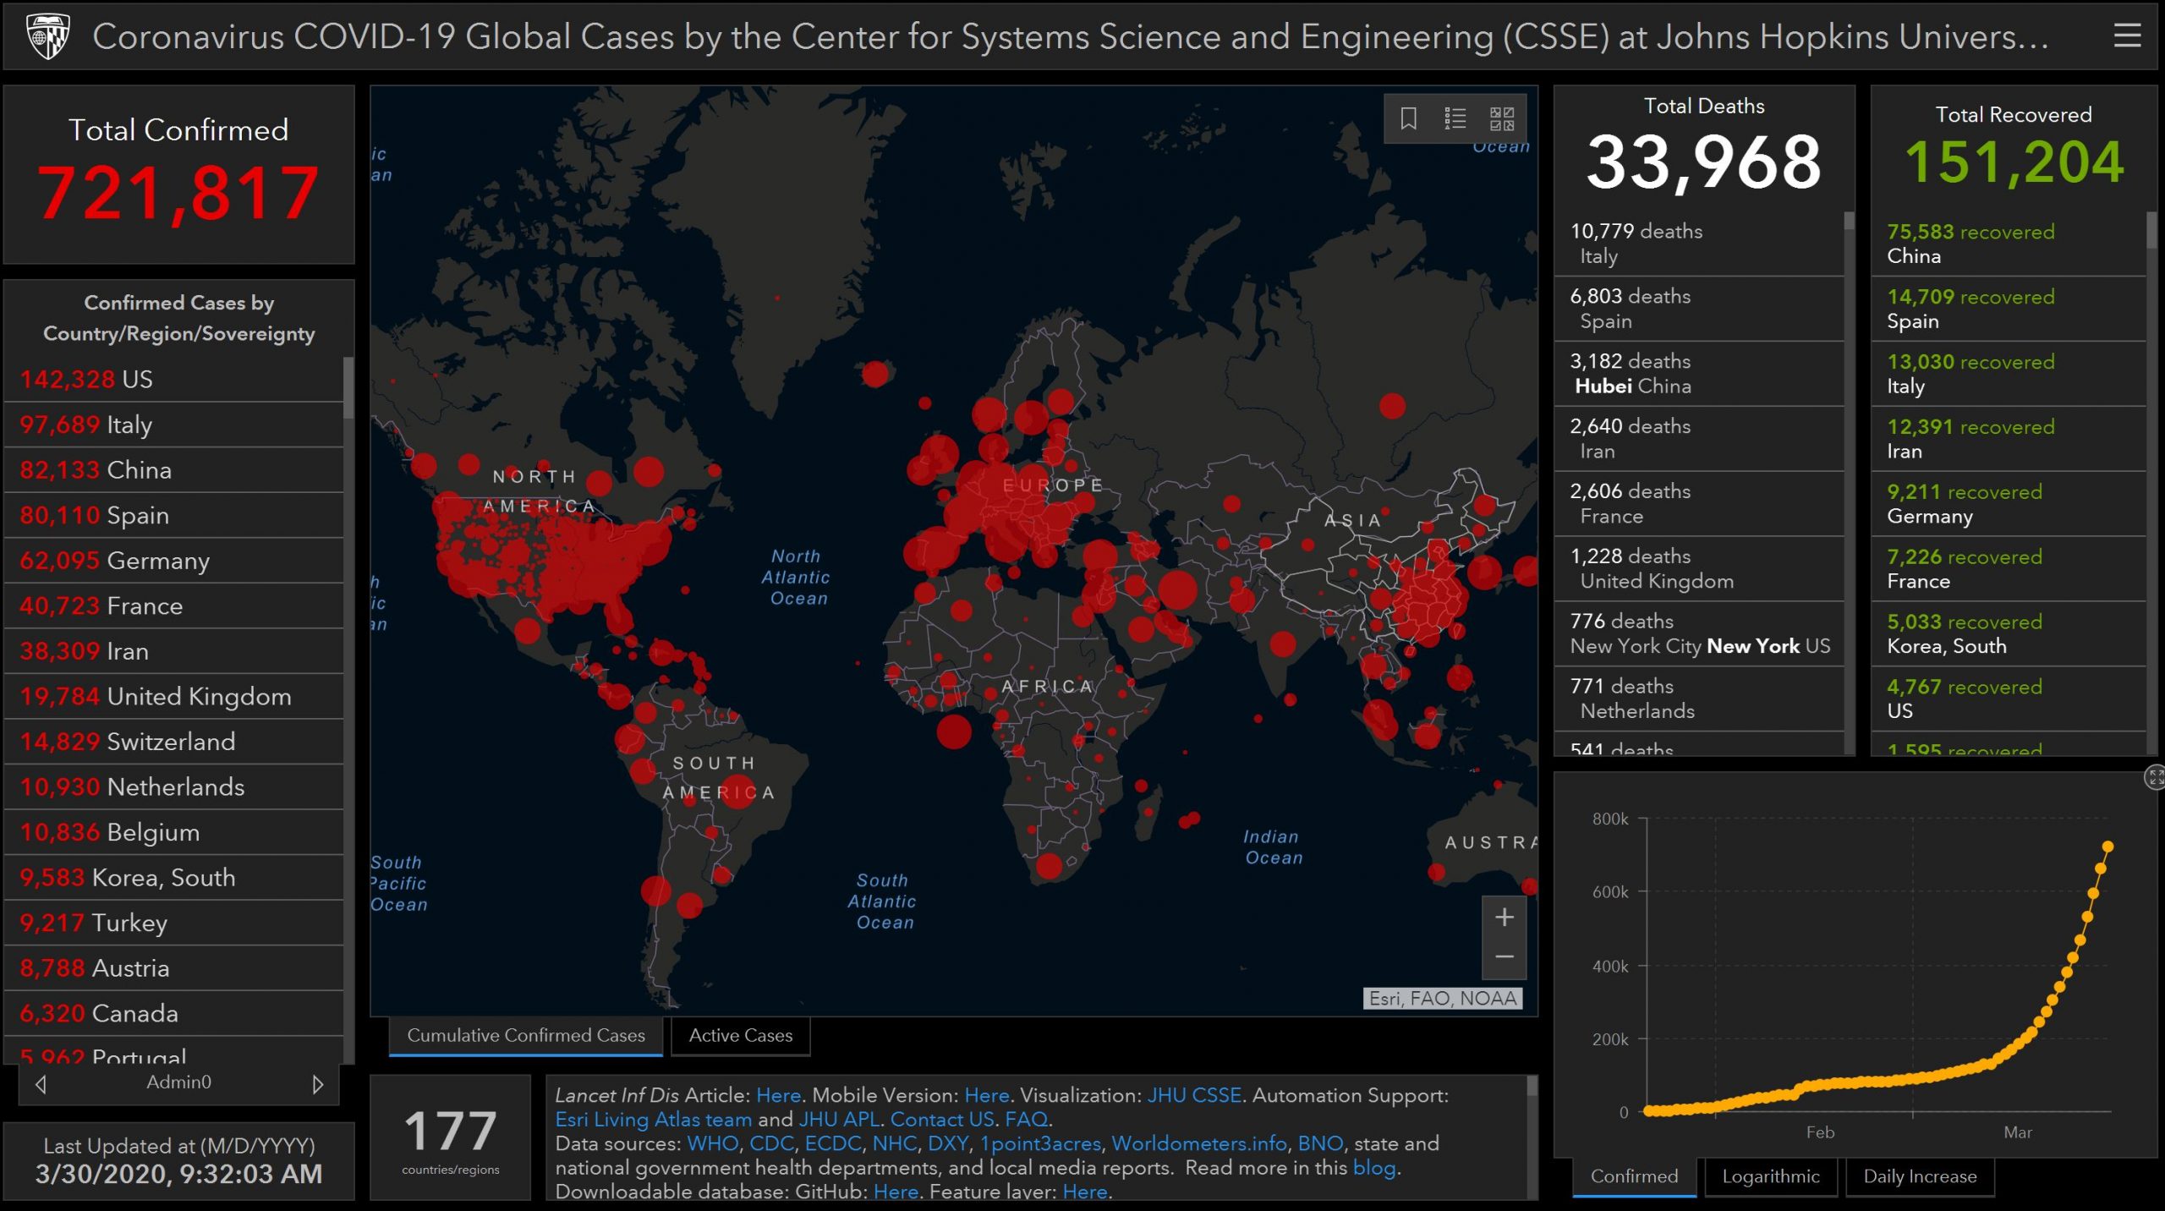Expand the chart panel to fullscreen
The image size is (2165, 1211).
[x=2154, y=777]
